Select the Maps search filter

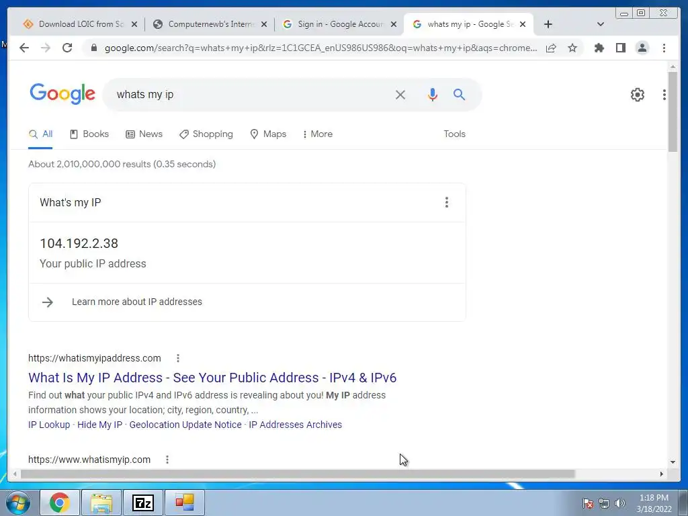click(268, 134)
